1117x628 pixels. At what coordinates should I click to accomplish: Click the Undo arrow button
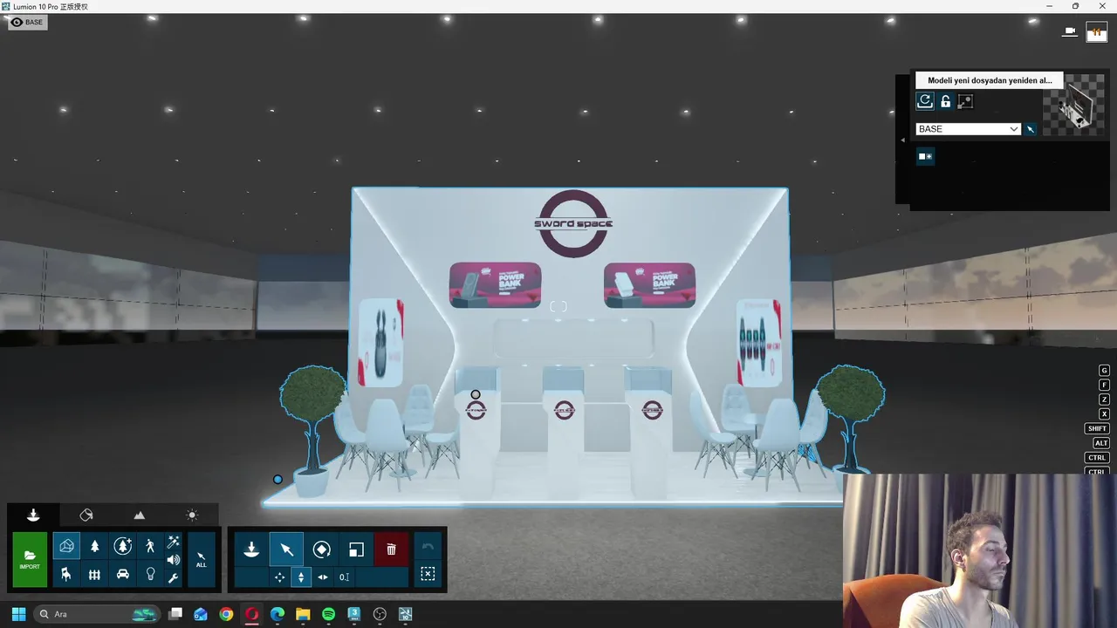click(428, 547)
